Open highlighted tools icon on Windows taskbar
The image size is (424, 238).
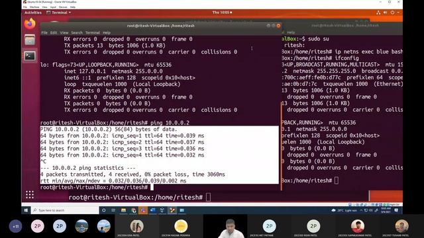(x=172, y=210)
